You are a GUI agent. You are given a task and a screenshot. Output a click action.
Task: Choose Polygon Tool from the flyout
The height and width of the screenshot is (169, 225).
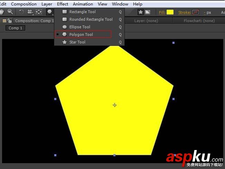[x=89, y=34]
